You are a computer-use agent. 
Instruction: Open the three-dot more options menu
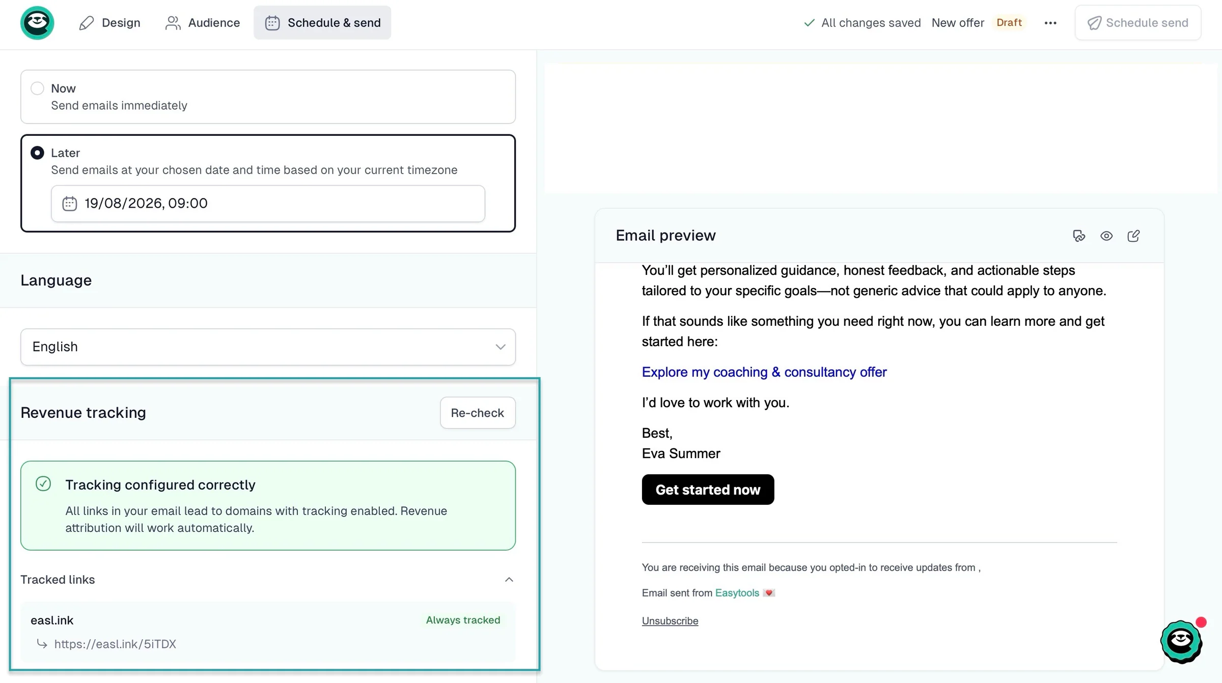(x=1050, y=23)
